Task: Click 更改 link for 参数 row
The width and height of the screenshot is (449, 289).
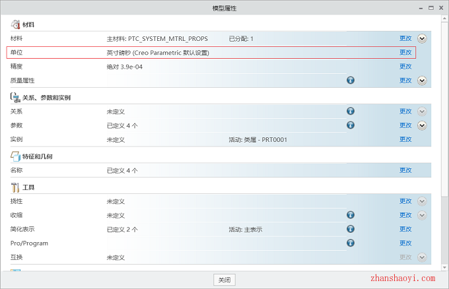Action: click(405, 125)
